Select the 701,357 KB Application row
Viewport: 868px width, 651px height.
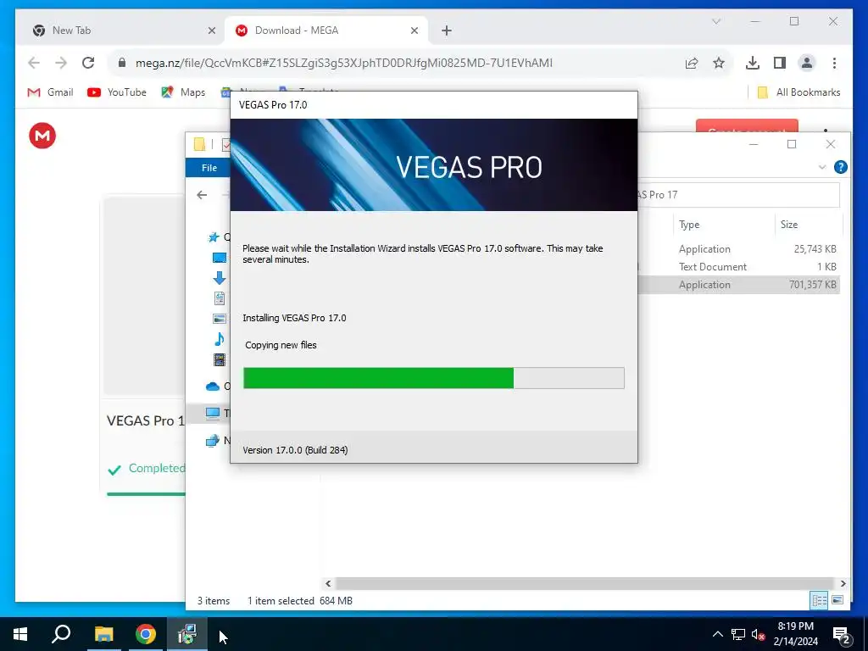(739, 285)
